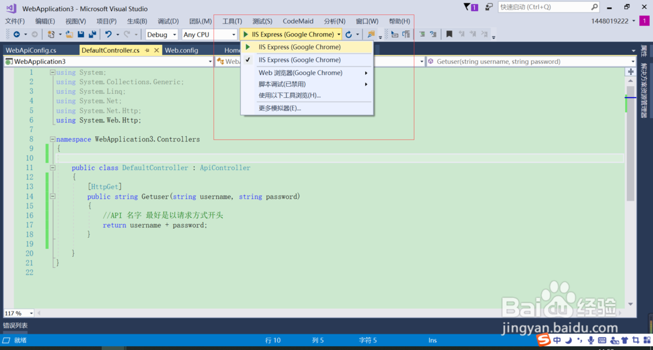Viewport: 653px width, 350px height.
Task: Click the split editor icon above scrollbar
Action: (x=631, y=72)
